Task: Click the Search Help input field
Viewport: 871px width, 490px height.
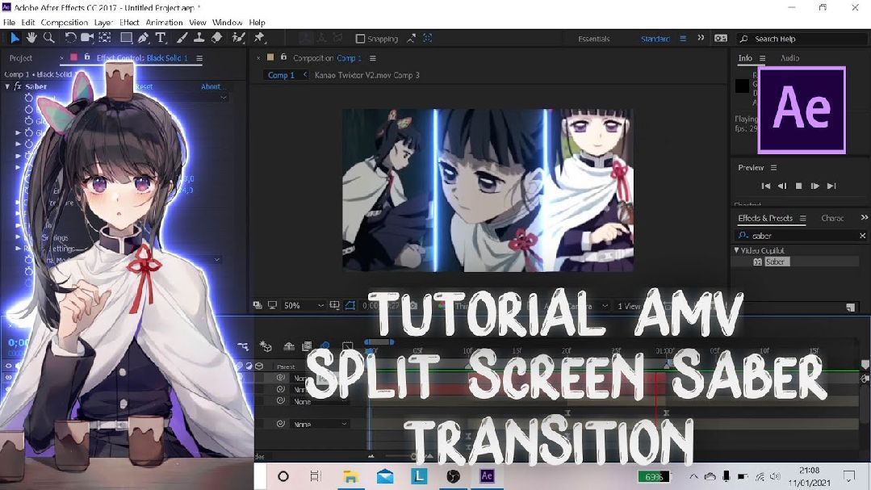Action: [x=803, y=38]
